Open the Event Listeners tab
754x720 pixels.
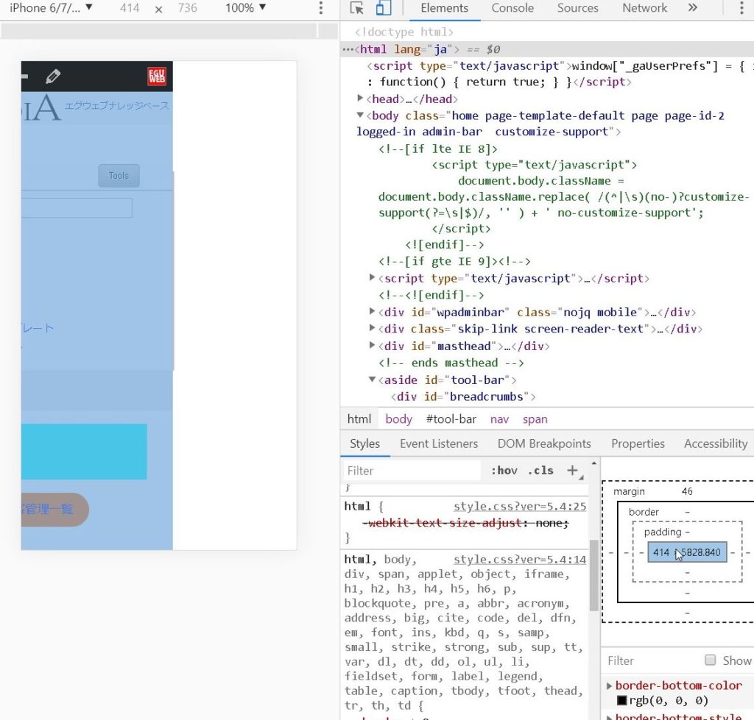(439, 443)
